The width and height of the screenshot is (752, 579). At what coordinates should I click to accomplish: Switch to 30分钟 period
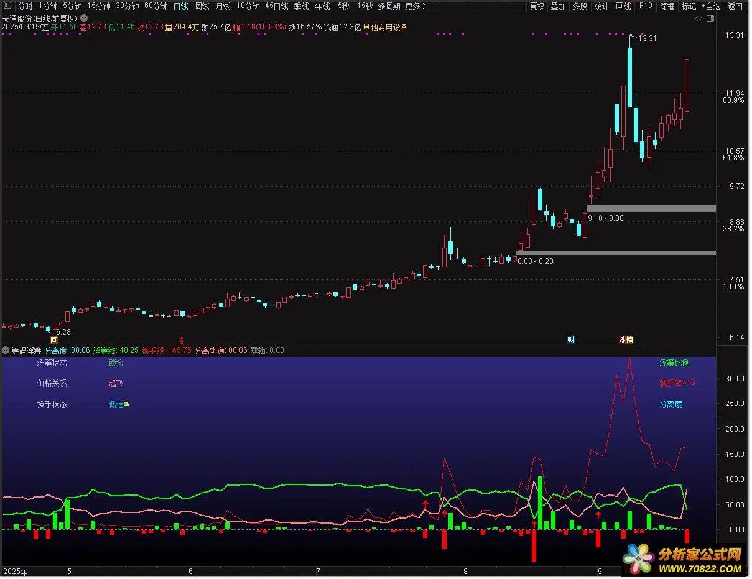coord(128,6)
